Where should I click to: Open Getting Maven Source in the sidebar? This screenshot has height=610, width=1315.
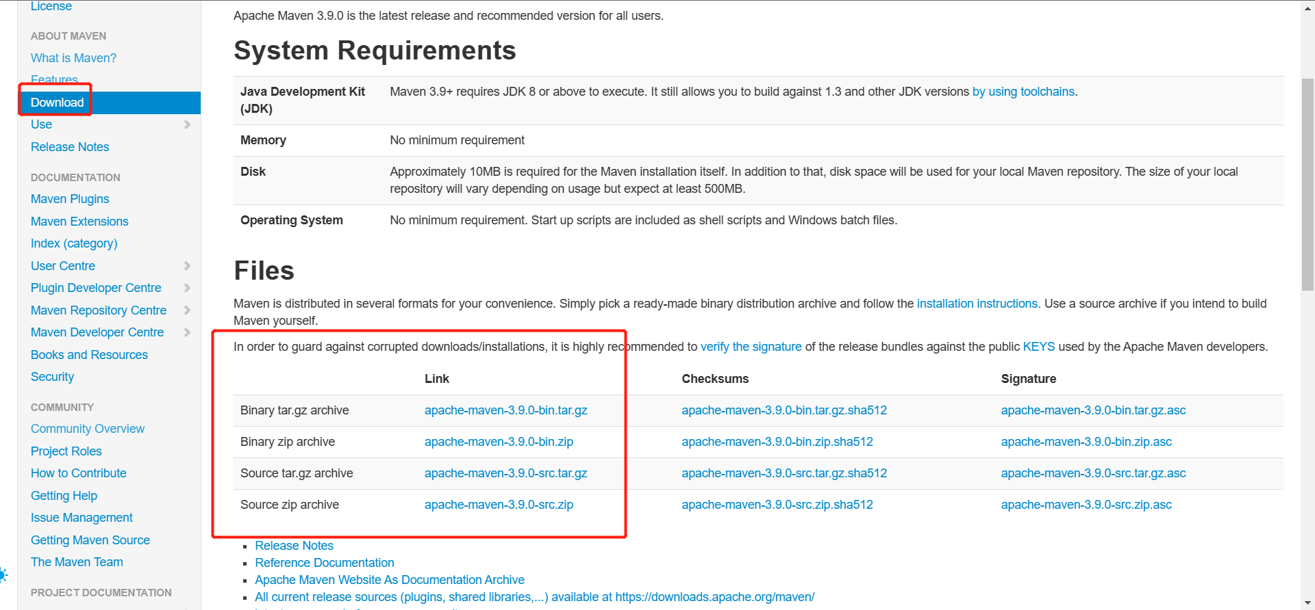coord(90,540)
